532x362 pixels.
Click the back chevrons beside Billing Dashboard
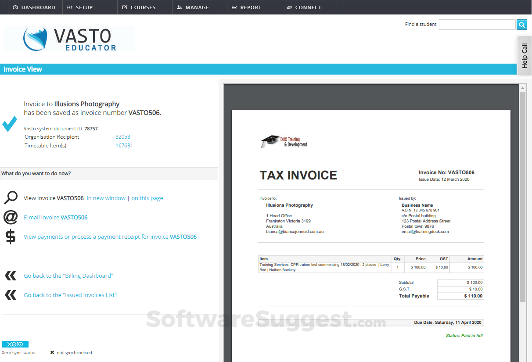coord(10,276)
